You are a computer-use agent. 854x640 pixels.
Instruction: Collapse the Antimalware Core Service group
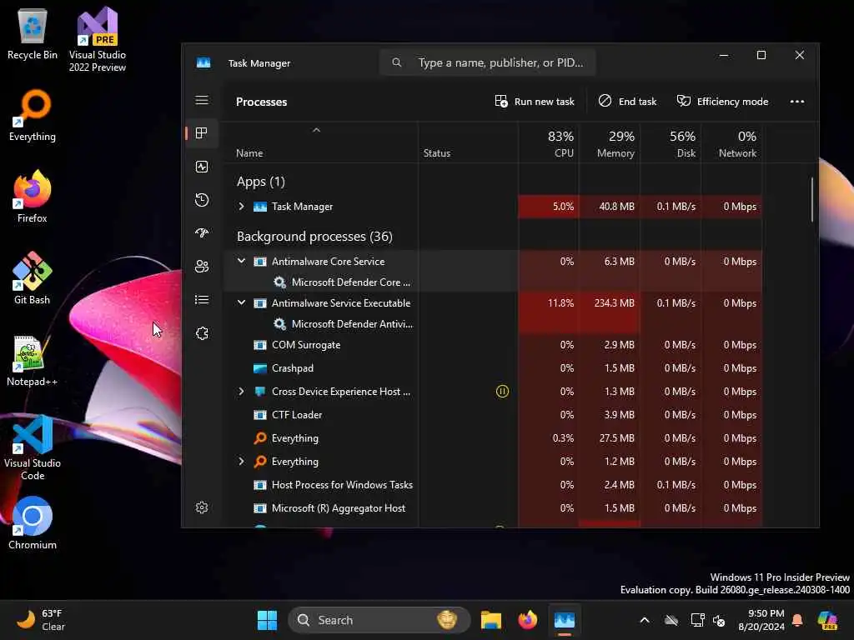241,261
